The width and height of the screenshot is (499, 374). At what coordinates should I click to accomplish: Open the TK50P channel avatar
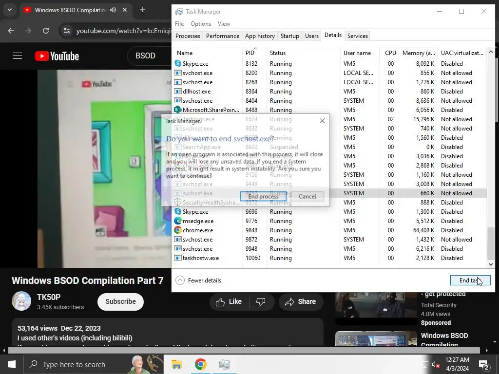[21, 301]
